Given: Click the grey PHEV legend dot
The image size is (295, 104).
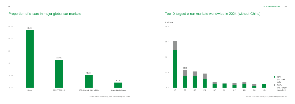Looking at the screenshot, I should [x=274, y=85].
